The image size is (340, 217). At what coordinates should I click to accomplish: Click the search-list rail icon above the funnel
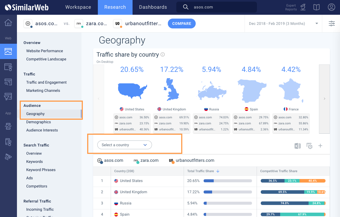8,82
